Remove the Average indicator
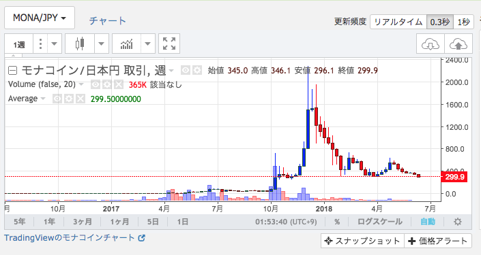Image resolution: width=481 pixels, height=255 pixels. pos(81,99)
